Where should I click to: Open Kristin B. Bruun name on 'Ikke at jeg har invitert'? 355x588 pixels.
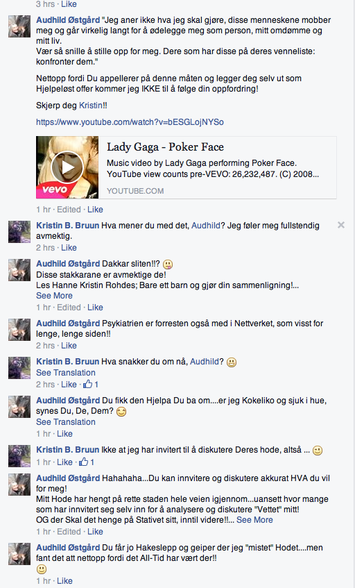tap(67, 450)
